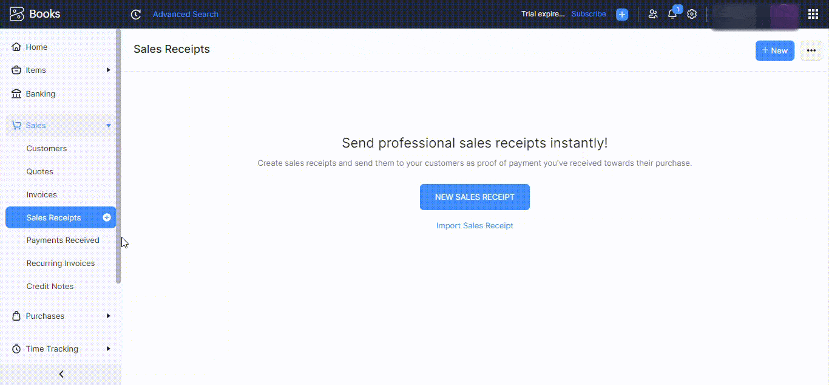Image resolution: width=829 pixels, height=385 pixels.
Task: Collapse the sidebar with the chevron
Action: click(61, 374)
